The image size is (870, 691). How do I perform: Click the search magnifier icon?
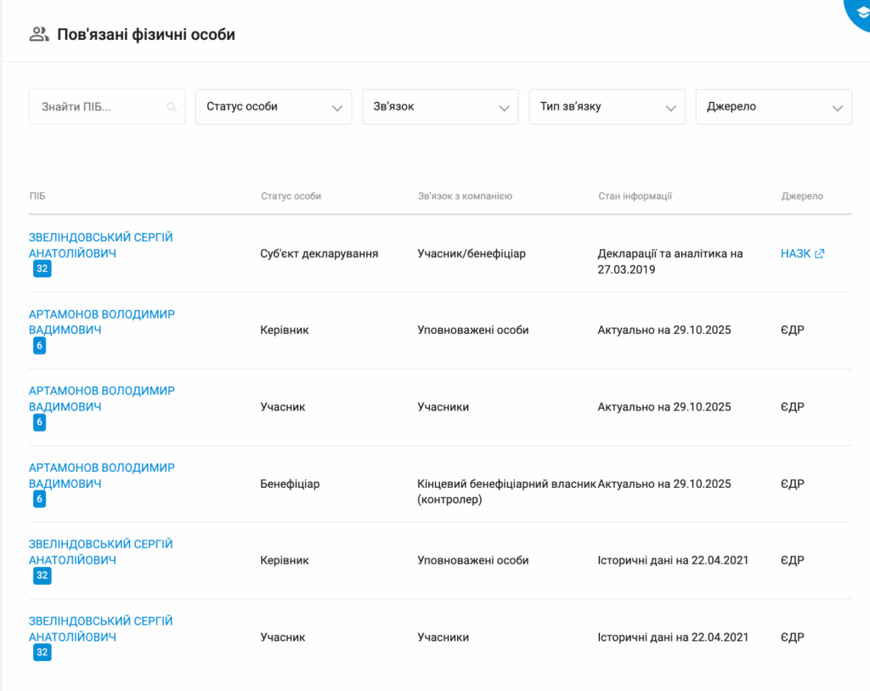pyautogui.click(x=172, y=108)
